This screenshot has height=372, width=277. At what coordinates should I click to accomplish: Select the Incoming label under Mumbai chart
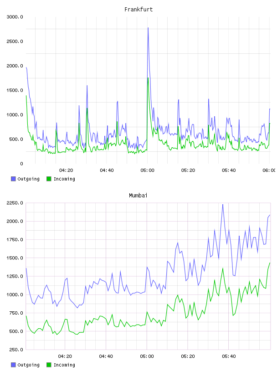(64, 365)
